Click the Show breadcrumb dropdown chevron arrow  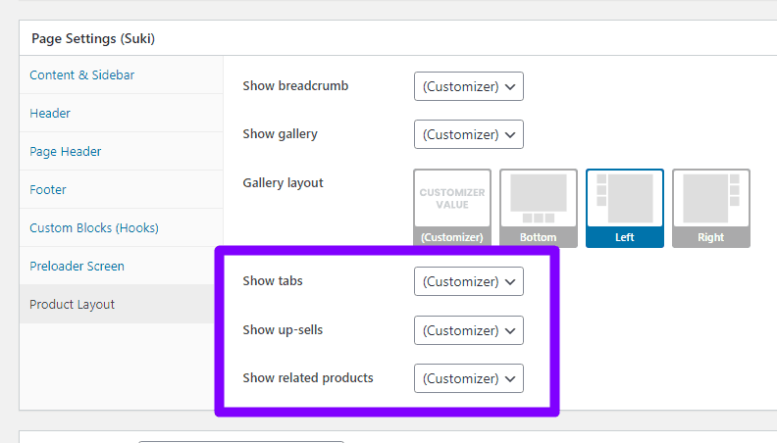pos(510,86)
